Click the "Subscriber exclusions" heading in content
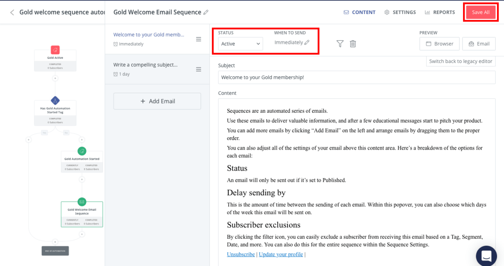This screenshot has height=266, width=504. 264,225
